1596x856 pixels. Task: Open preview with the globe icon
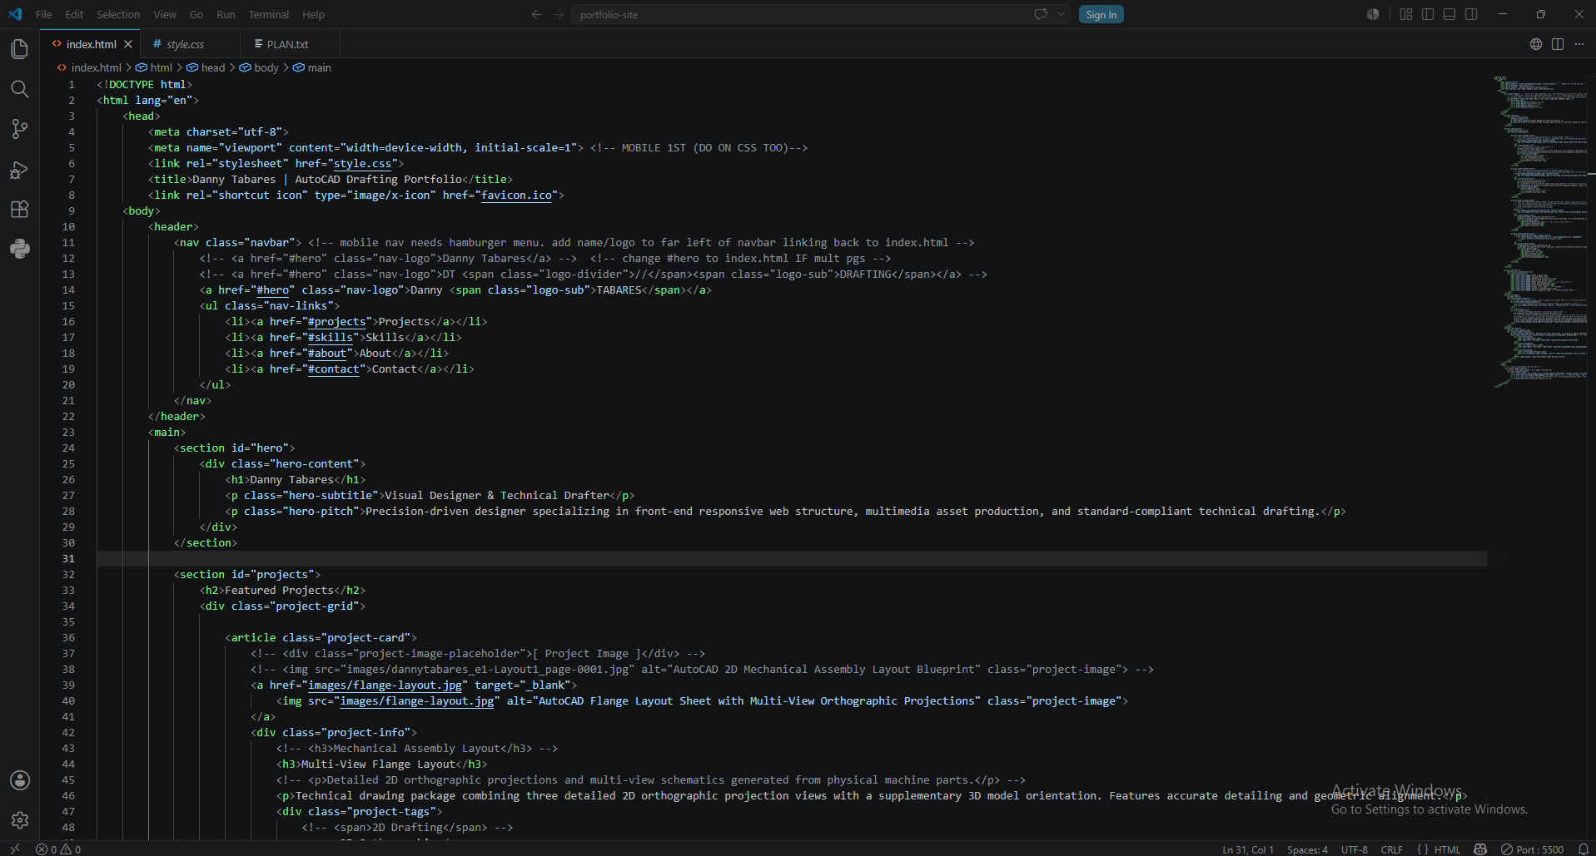1536,44
